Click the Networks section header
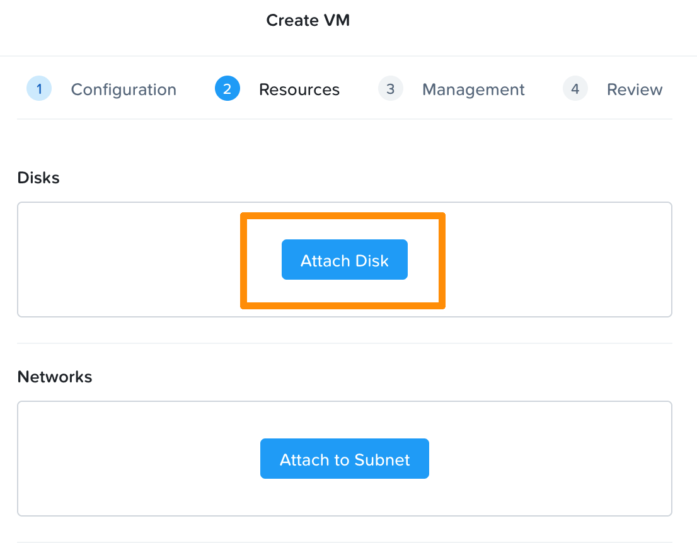The height and width of the screenshot is (543, 697). click(55, 377)
